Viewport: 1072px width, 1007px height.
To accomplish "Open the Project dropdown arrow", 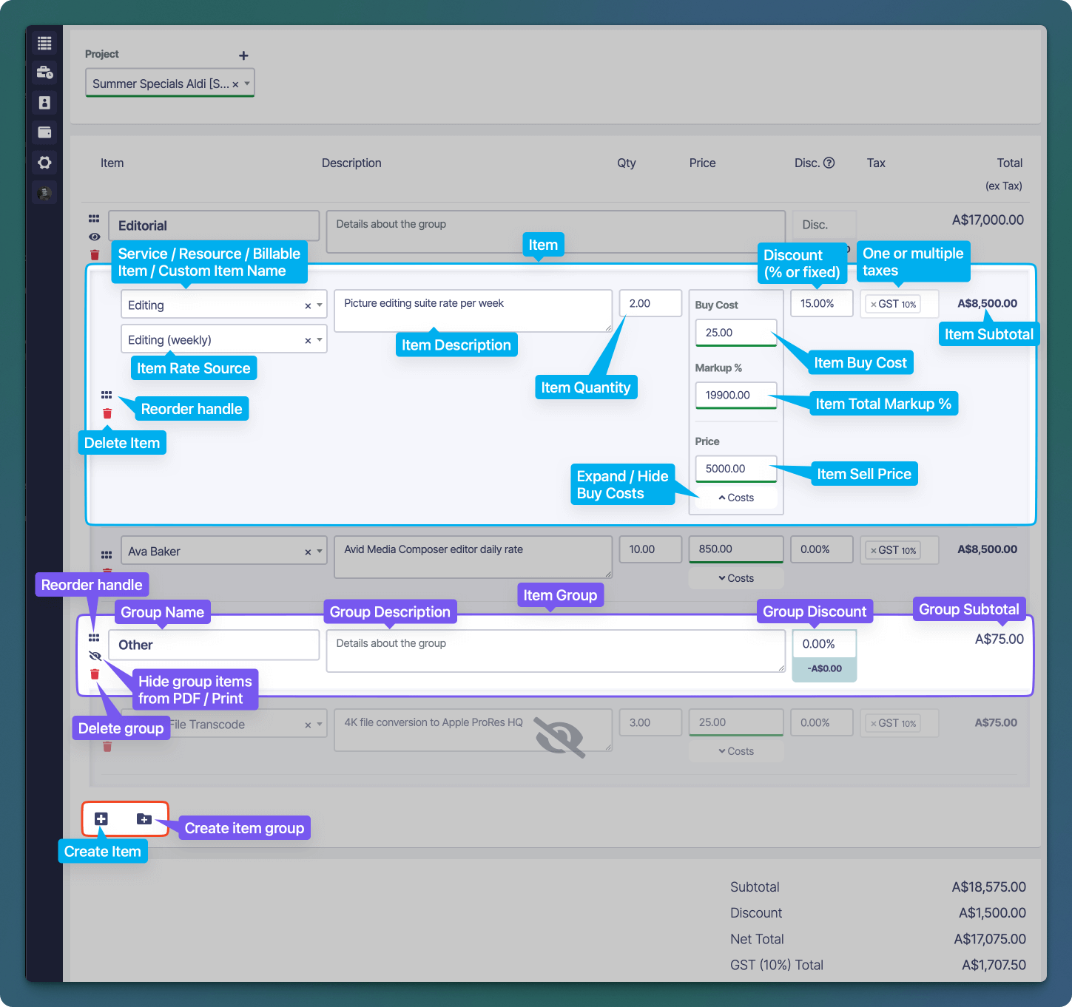I will coord(247,84).
